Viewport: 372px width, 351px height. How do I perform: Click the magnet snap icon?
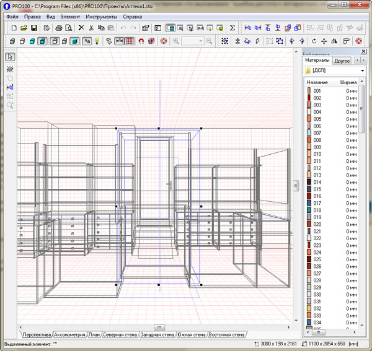point(141,41)
